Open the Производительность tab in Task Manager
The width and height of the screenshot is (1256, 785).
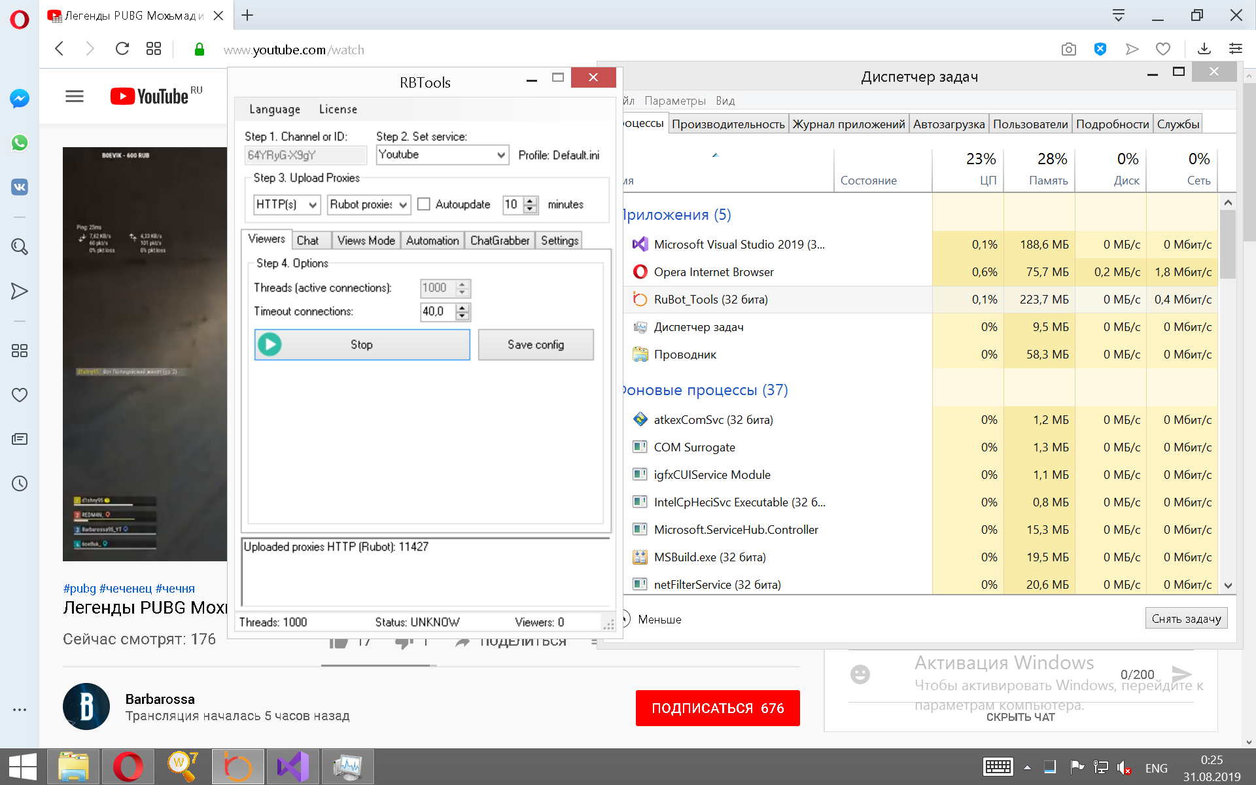click(x=727, y=124)
